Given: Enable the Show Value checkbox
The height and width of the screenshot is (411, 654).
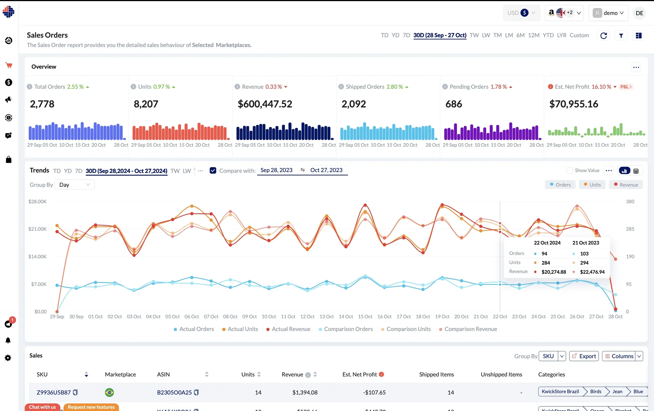Looking at the screenshot, I should pos(570,170).
